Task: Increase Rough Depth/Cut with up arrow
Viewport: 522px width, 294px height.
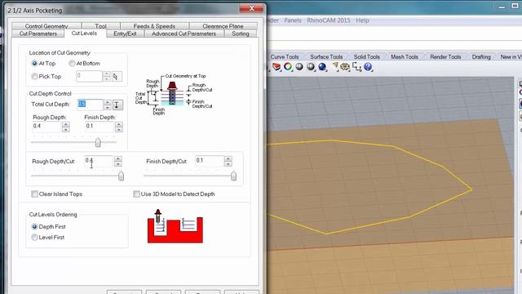Action: (118, 159)
